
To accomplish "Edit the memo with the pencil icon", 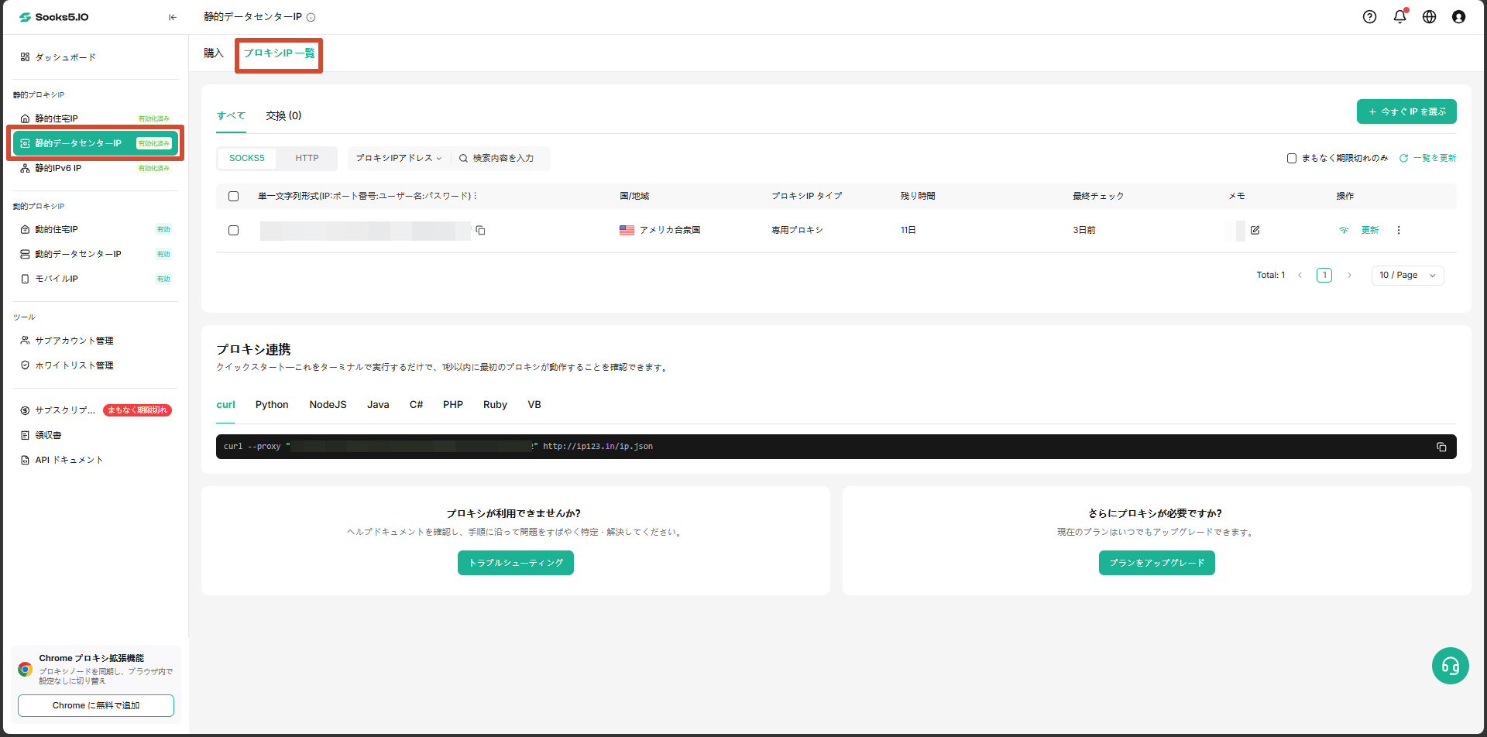I will point(1255,231).
